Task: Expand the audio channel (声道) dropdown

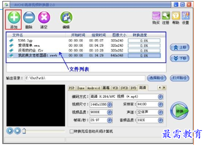Action: 160,112
